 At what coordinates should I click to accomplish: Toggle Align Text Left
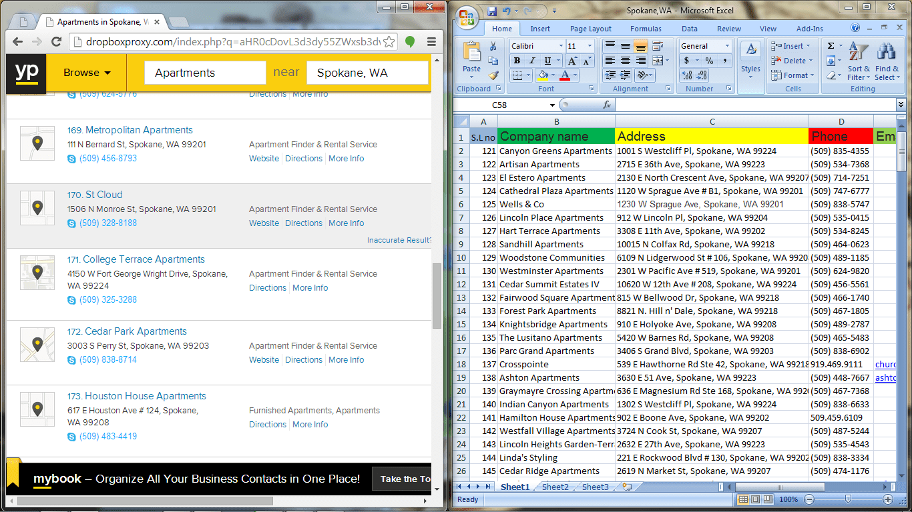click(x=610, y=61)
